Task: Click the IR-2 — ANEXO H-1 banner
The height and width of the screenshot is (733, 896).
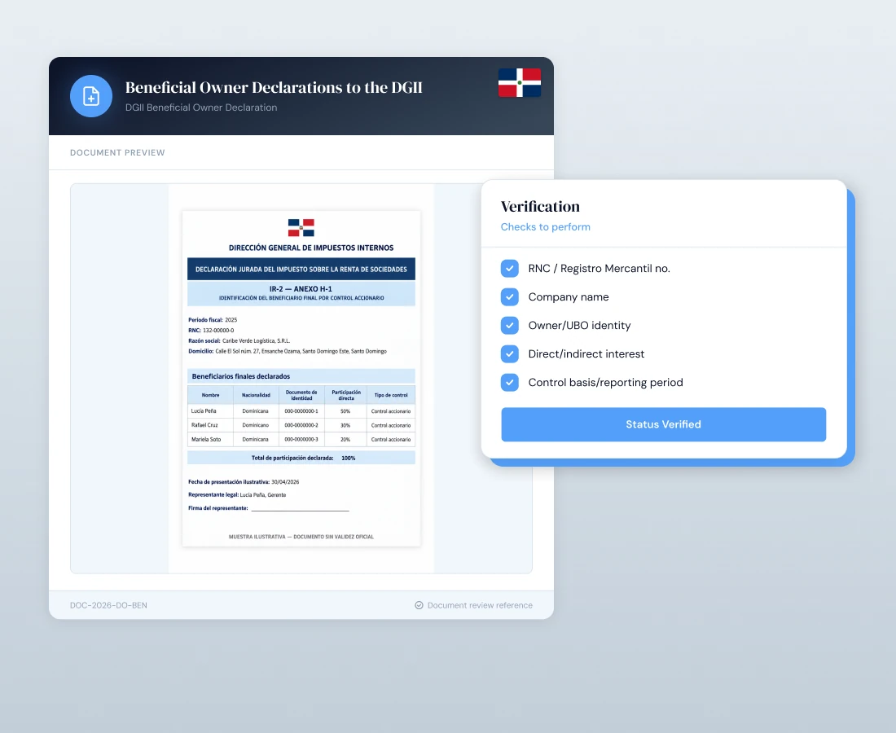Action: coord(301,293)
